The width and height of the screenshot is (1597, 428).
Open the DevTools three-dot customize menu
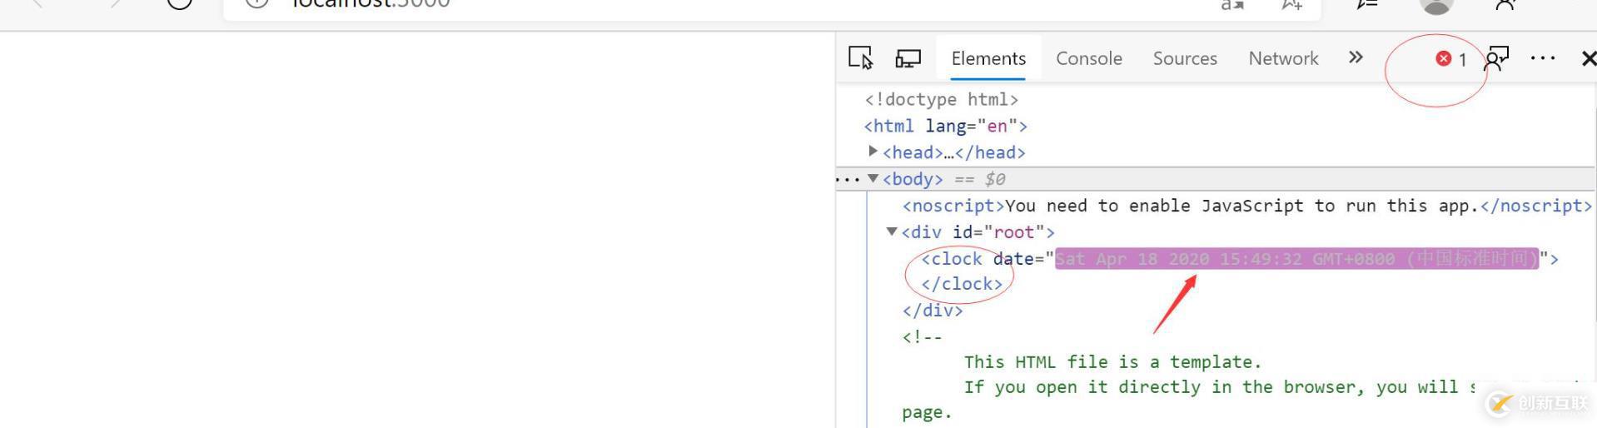point(1543,58)
